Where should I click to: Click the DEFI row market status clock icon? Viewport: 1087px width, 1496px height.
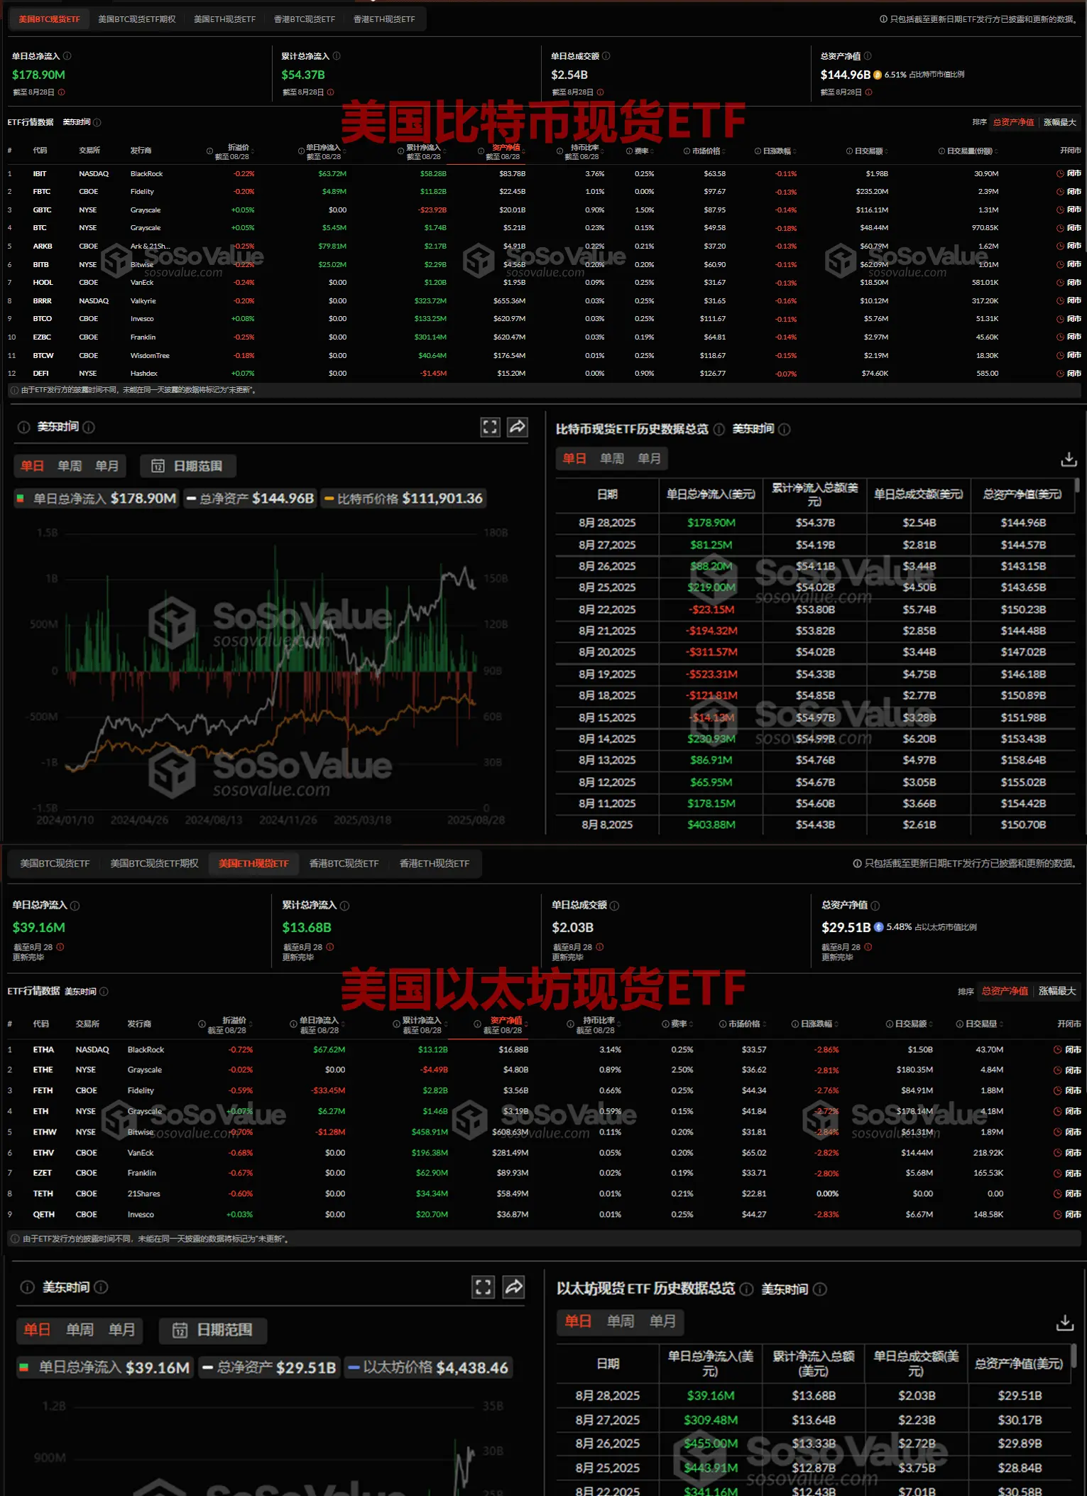(x=1060, y=373)
